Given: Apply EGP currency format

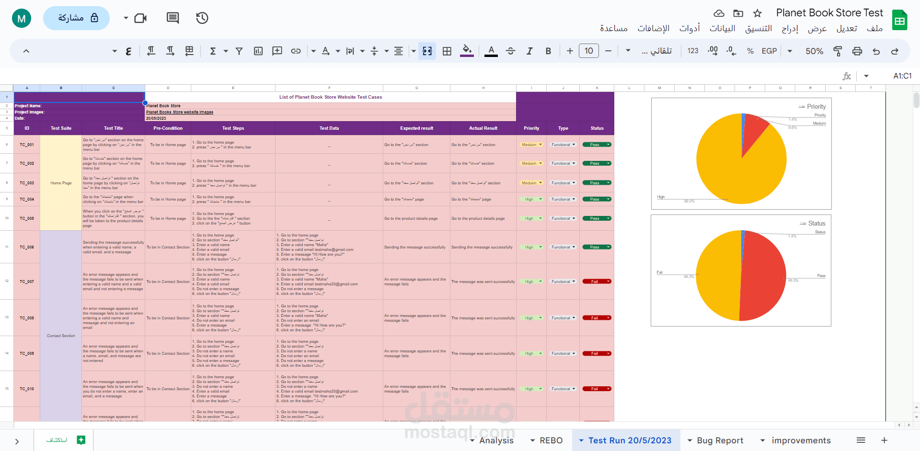Looking at the screenshot, I should 769,51.
